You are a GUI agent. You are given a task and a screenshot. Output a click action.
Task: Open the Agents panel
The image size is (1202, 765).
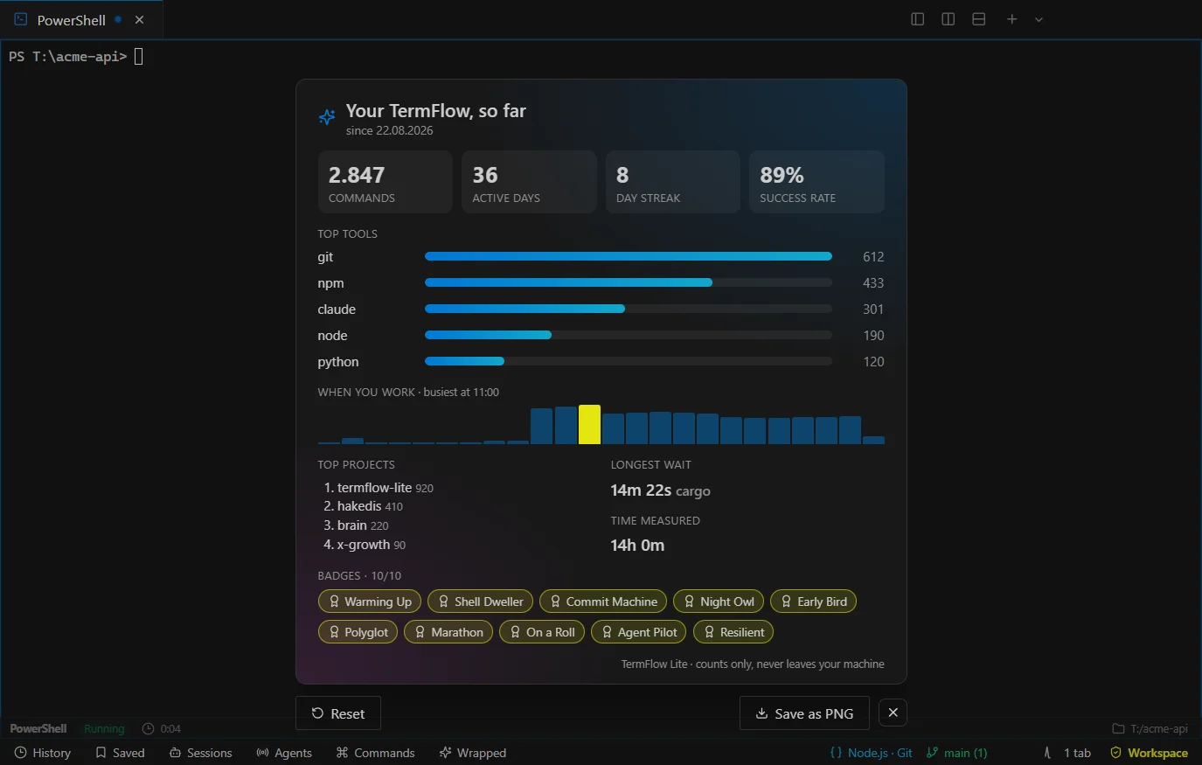click(283, 753)
